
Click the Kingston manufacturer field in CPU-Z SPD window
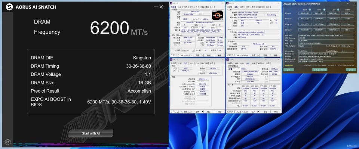click(250, 74)
